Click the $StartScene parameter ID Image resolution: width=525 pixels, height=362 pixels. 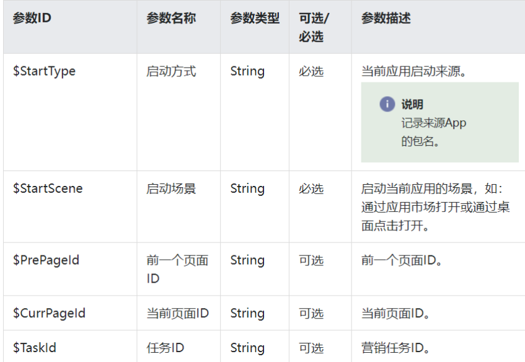[x=48, y=188]
